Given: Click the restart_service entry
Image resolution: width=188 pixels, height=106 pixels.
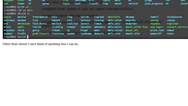Looking at the screenshot, I should pos(177,27).
